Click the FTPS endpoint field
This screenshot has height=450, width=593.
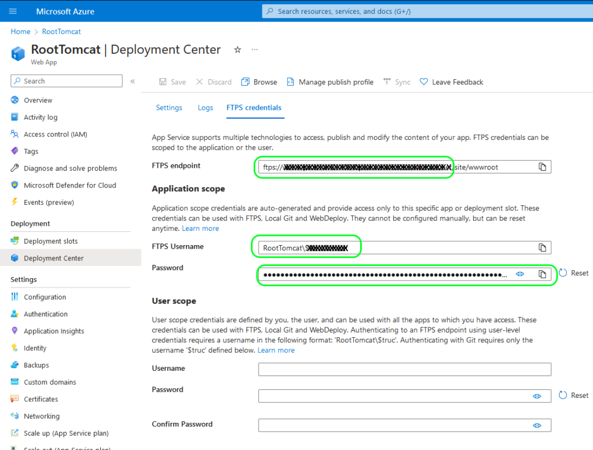405,167
